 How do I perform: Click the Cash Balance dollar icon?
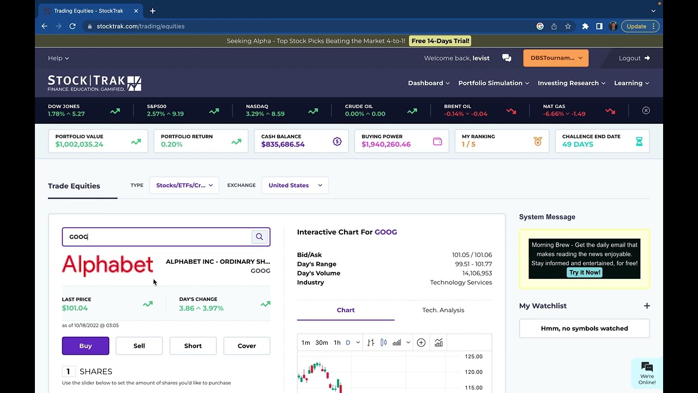click(337, 141)
